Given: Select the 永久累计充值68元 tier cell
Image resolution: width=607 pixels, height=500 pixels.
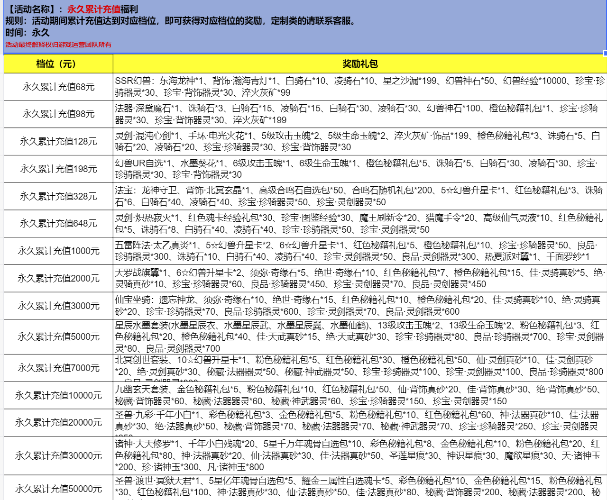Looking at the screenshot, I should [58, 87].
